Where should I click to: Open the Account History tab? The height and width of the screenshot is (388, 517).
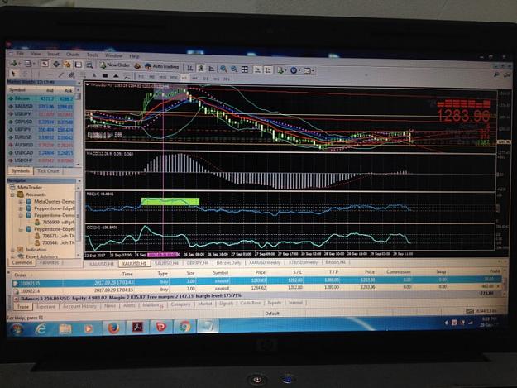click(79, 306)
